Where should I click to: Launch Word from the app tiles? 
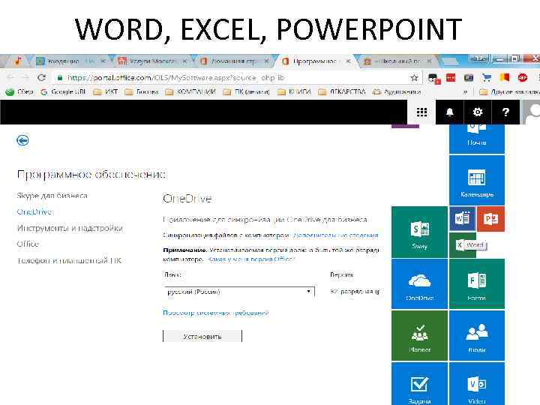pyautogui.click(x=462, y=219)
